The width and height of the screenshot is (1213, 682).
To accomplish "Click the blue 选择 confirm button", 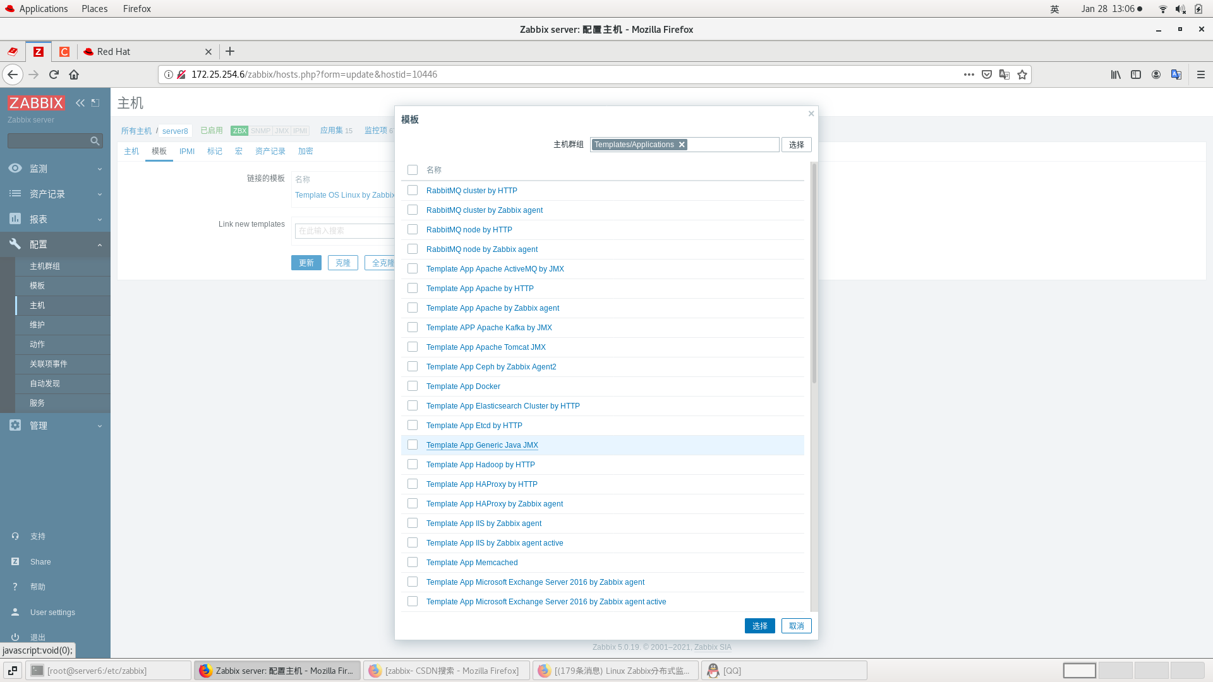I will [x=759, y=626].
